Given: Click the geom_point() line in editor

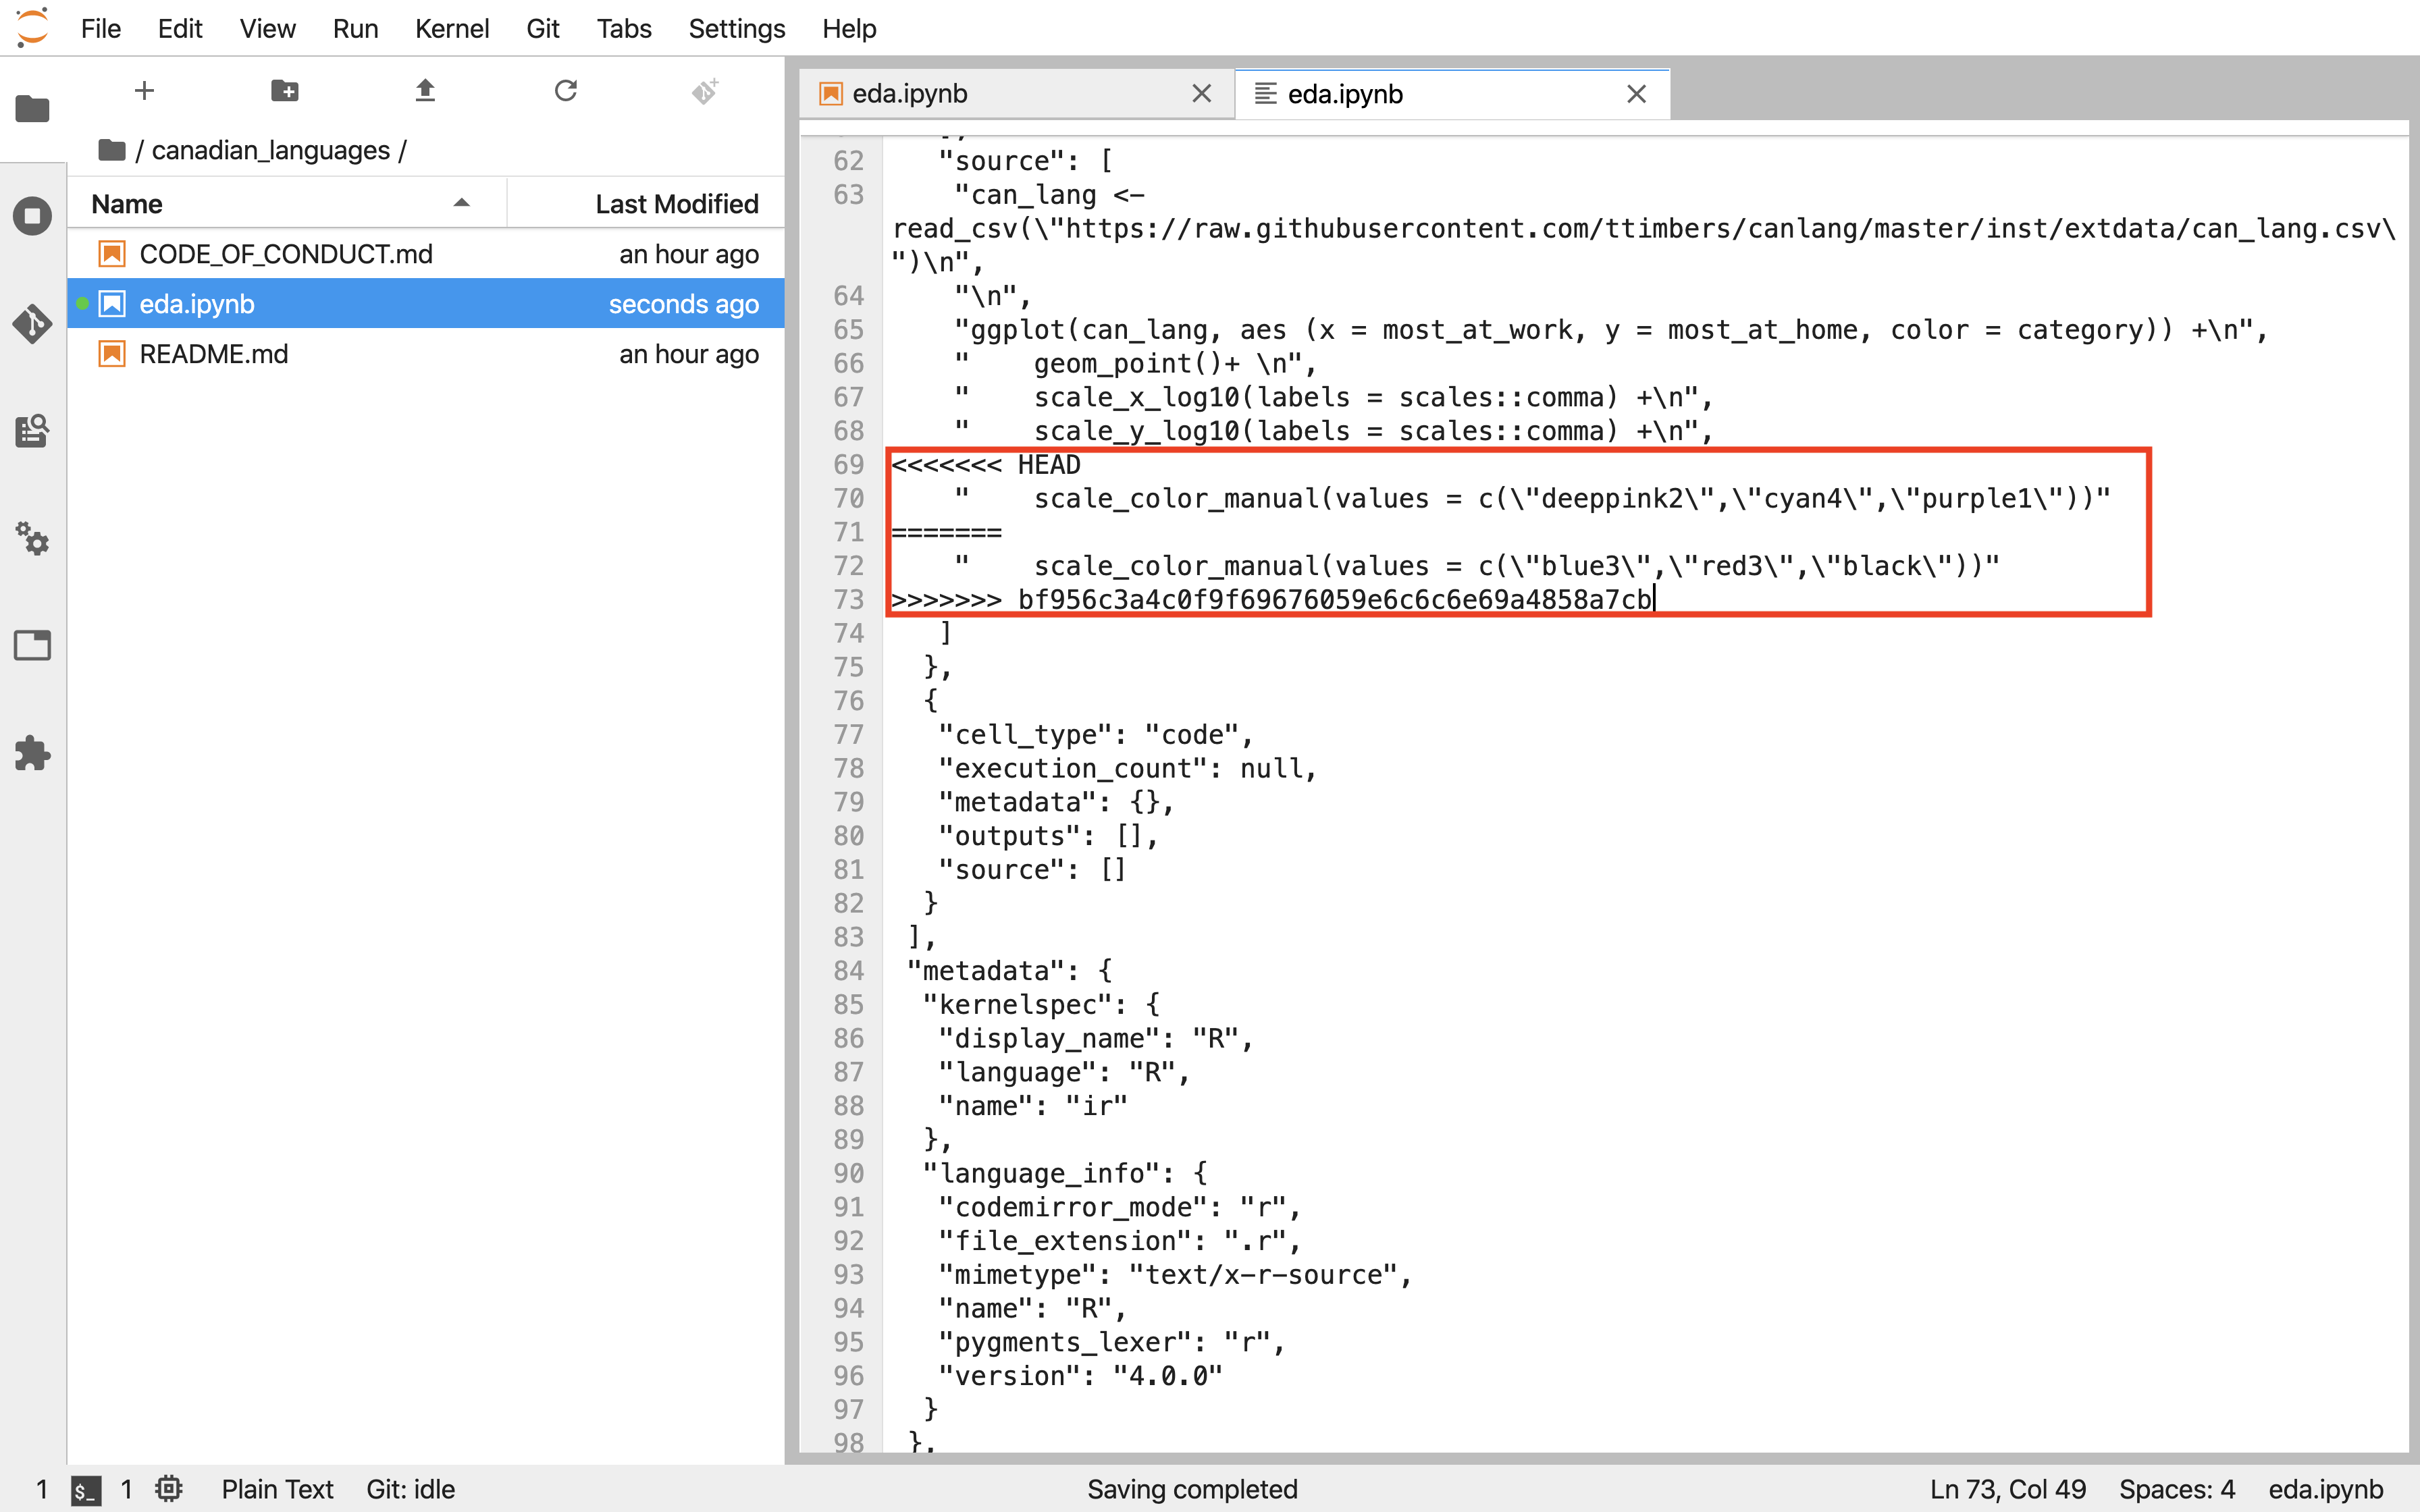Looking at the screenshot, I should pyautogui.click(x=1135, y=364).
